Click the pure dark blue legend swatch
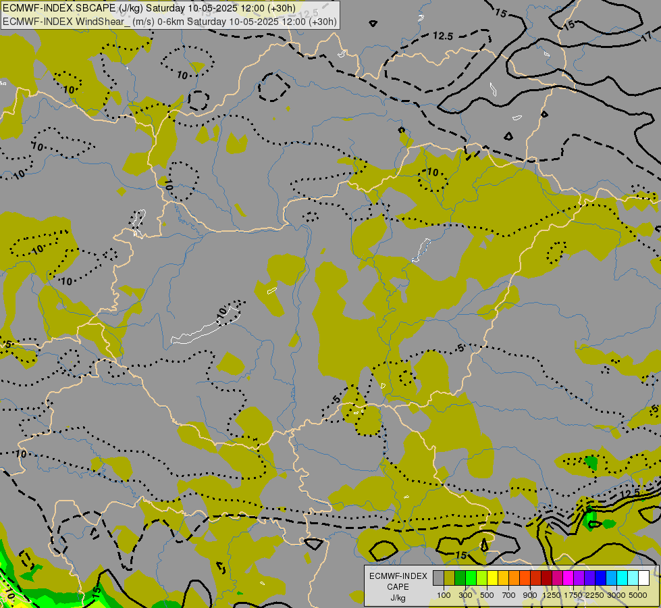The height and width of the screenshot is (608, 661). [x=601, y=578]
